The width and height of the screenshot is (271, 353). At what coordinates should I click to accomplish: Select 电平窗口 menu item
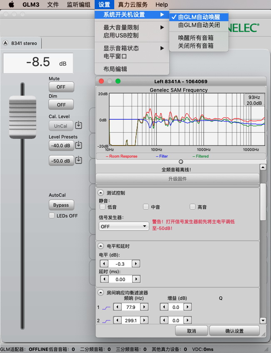pyautogui.click(x=132, y=56)
